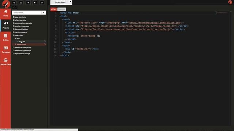Expand the random-users project
The image size is (234, 131).
(14, 32)
